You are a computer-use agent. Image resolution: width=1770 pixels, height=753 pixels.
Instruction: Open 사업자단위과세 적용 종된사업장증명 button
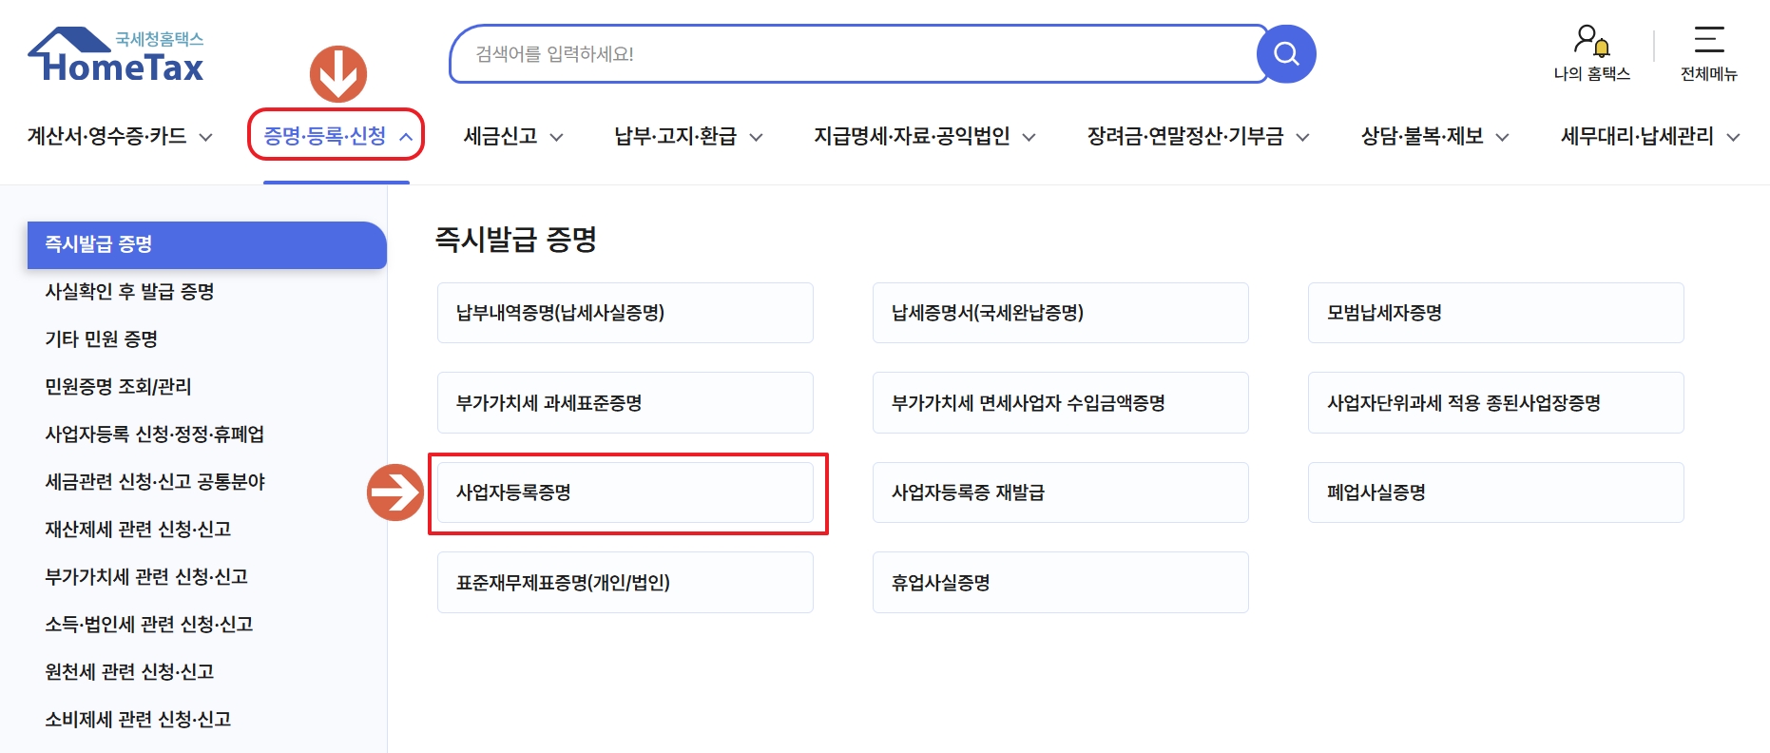pos(1496,403)
